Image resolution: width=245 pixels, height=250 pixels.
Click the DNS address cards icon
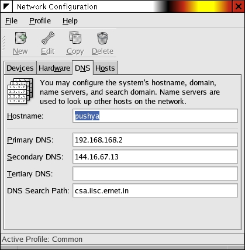point(20,91)
